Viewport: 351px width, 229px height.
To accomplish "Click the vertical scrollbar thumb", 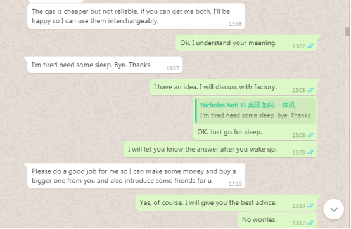I will [347, 31].
